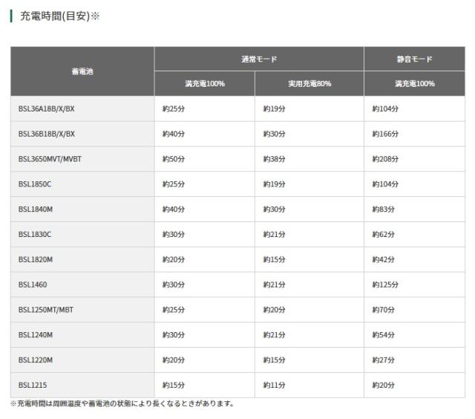Click 約20分 in the BSL1820M row

tap(174, 260)
